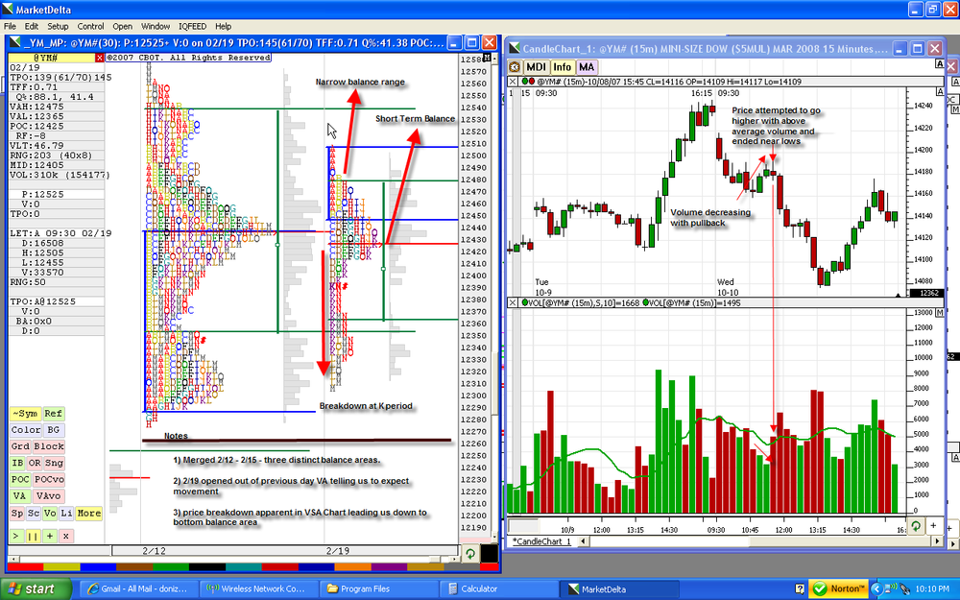Image resolution: width=960 pixels, height=600 pixels.
Task: Click the green/red candle color indicator
Action: pyautogui.click(x=528, y=82)
